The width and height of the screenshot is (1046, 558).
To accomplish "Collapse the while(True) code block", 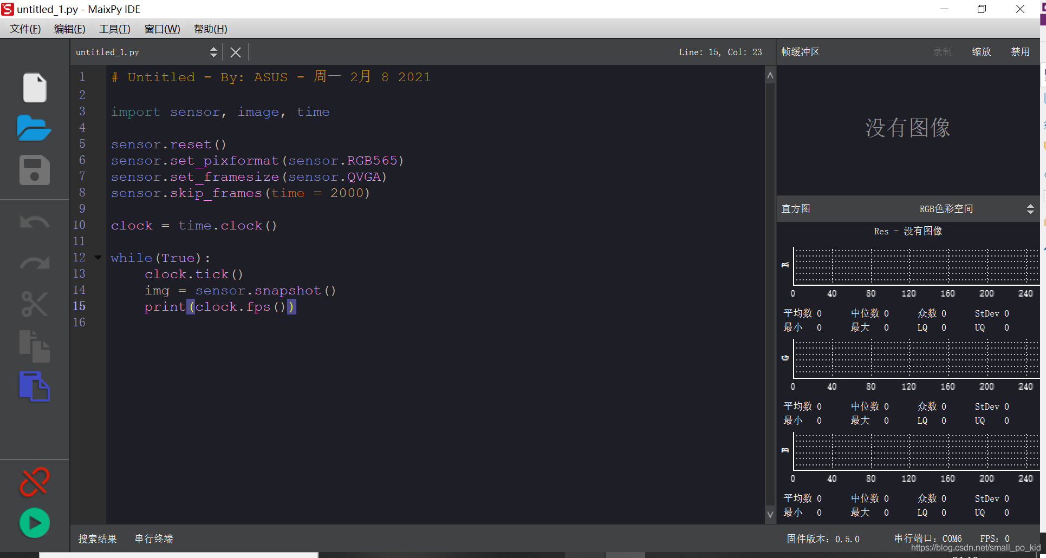I will click(98, 258).
